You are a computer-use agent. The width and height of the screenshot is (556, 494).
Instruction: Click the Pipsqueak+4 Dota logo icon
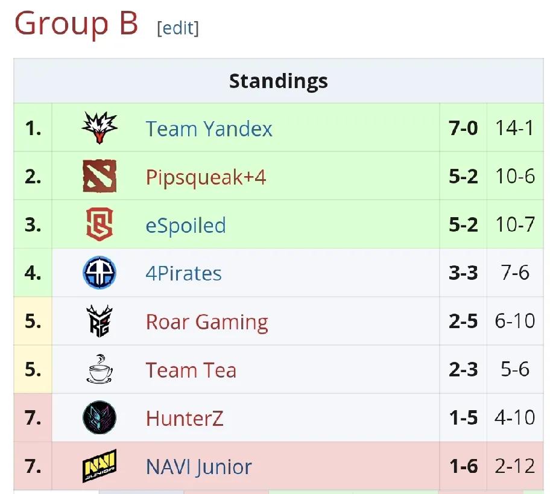pos(100,177)
